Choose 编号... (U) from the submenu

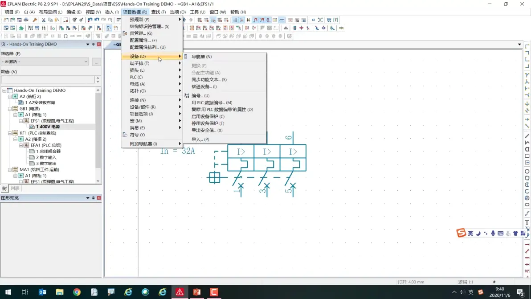click(200, 95)
